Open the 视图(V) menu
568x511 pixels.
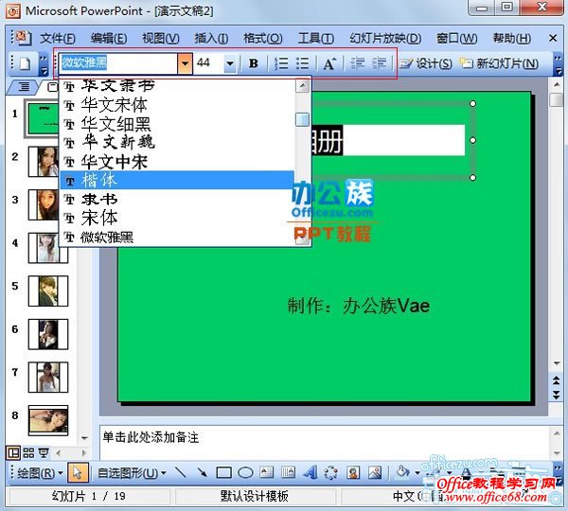(161, 38)
